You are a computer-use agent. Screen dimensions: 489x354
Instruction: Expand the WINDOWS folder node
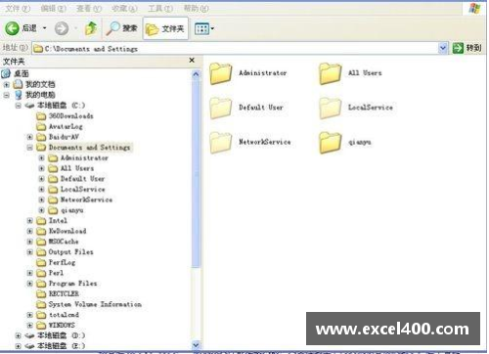coord(29,326)
